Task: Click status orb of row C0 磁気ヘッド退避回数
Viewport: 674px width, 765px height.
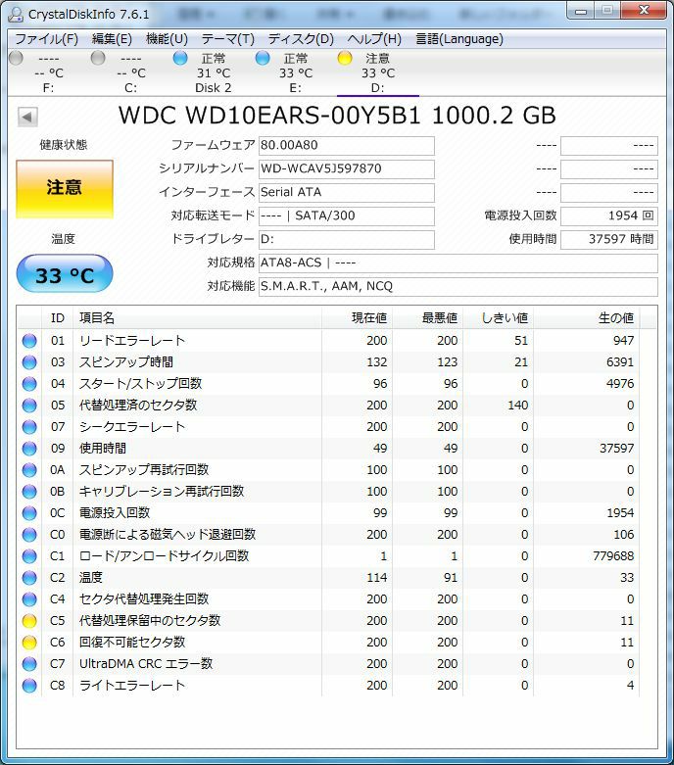Action: coord(29,534)
